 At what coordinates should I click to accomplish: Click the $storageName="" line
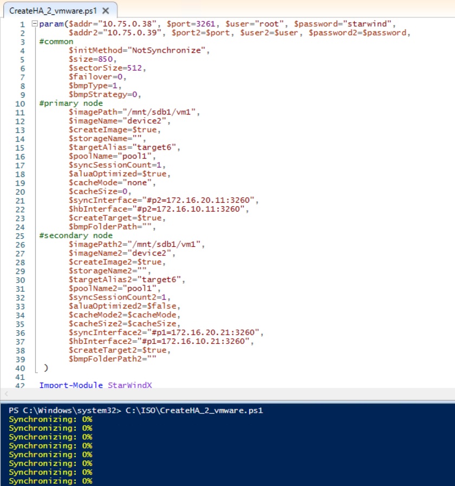click(107, 138)
